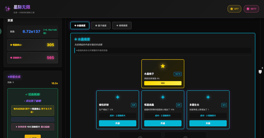Click the gold star icon in 水晶格子 card
The width and height of the screenshot is (264, 138).
tap(163, 66)
